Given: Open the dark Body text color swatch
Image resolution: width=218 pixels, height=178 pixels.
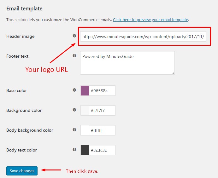Looking at the screenshot, I should pos(85,150).
